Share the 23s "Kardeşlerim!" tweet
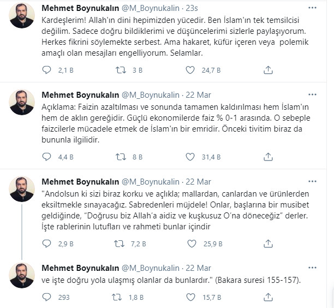The image size is (334, 308). (x=268, y=69)
